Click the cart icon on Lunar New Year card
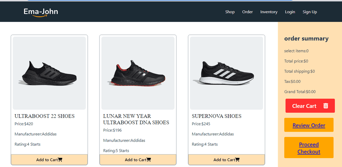This screenshot has height=167, width=342. [x=149, y=160]
